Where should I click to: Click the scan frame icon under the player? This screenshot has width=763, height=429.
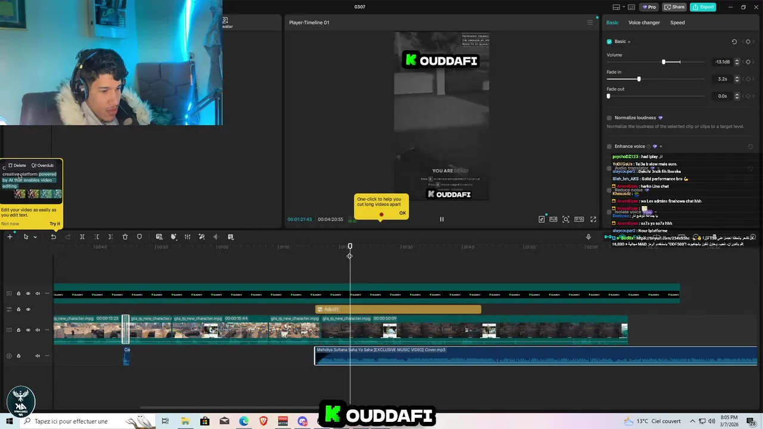point(566,219)
